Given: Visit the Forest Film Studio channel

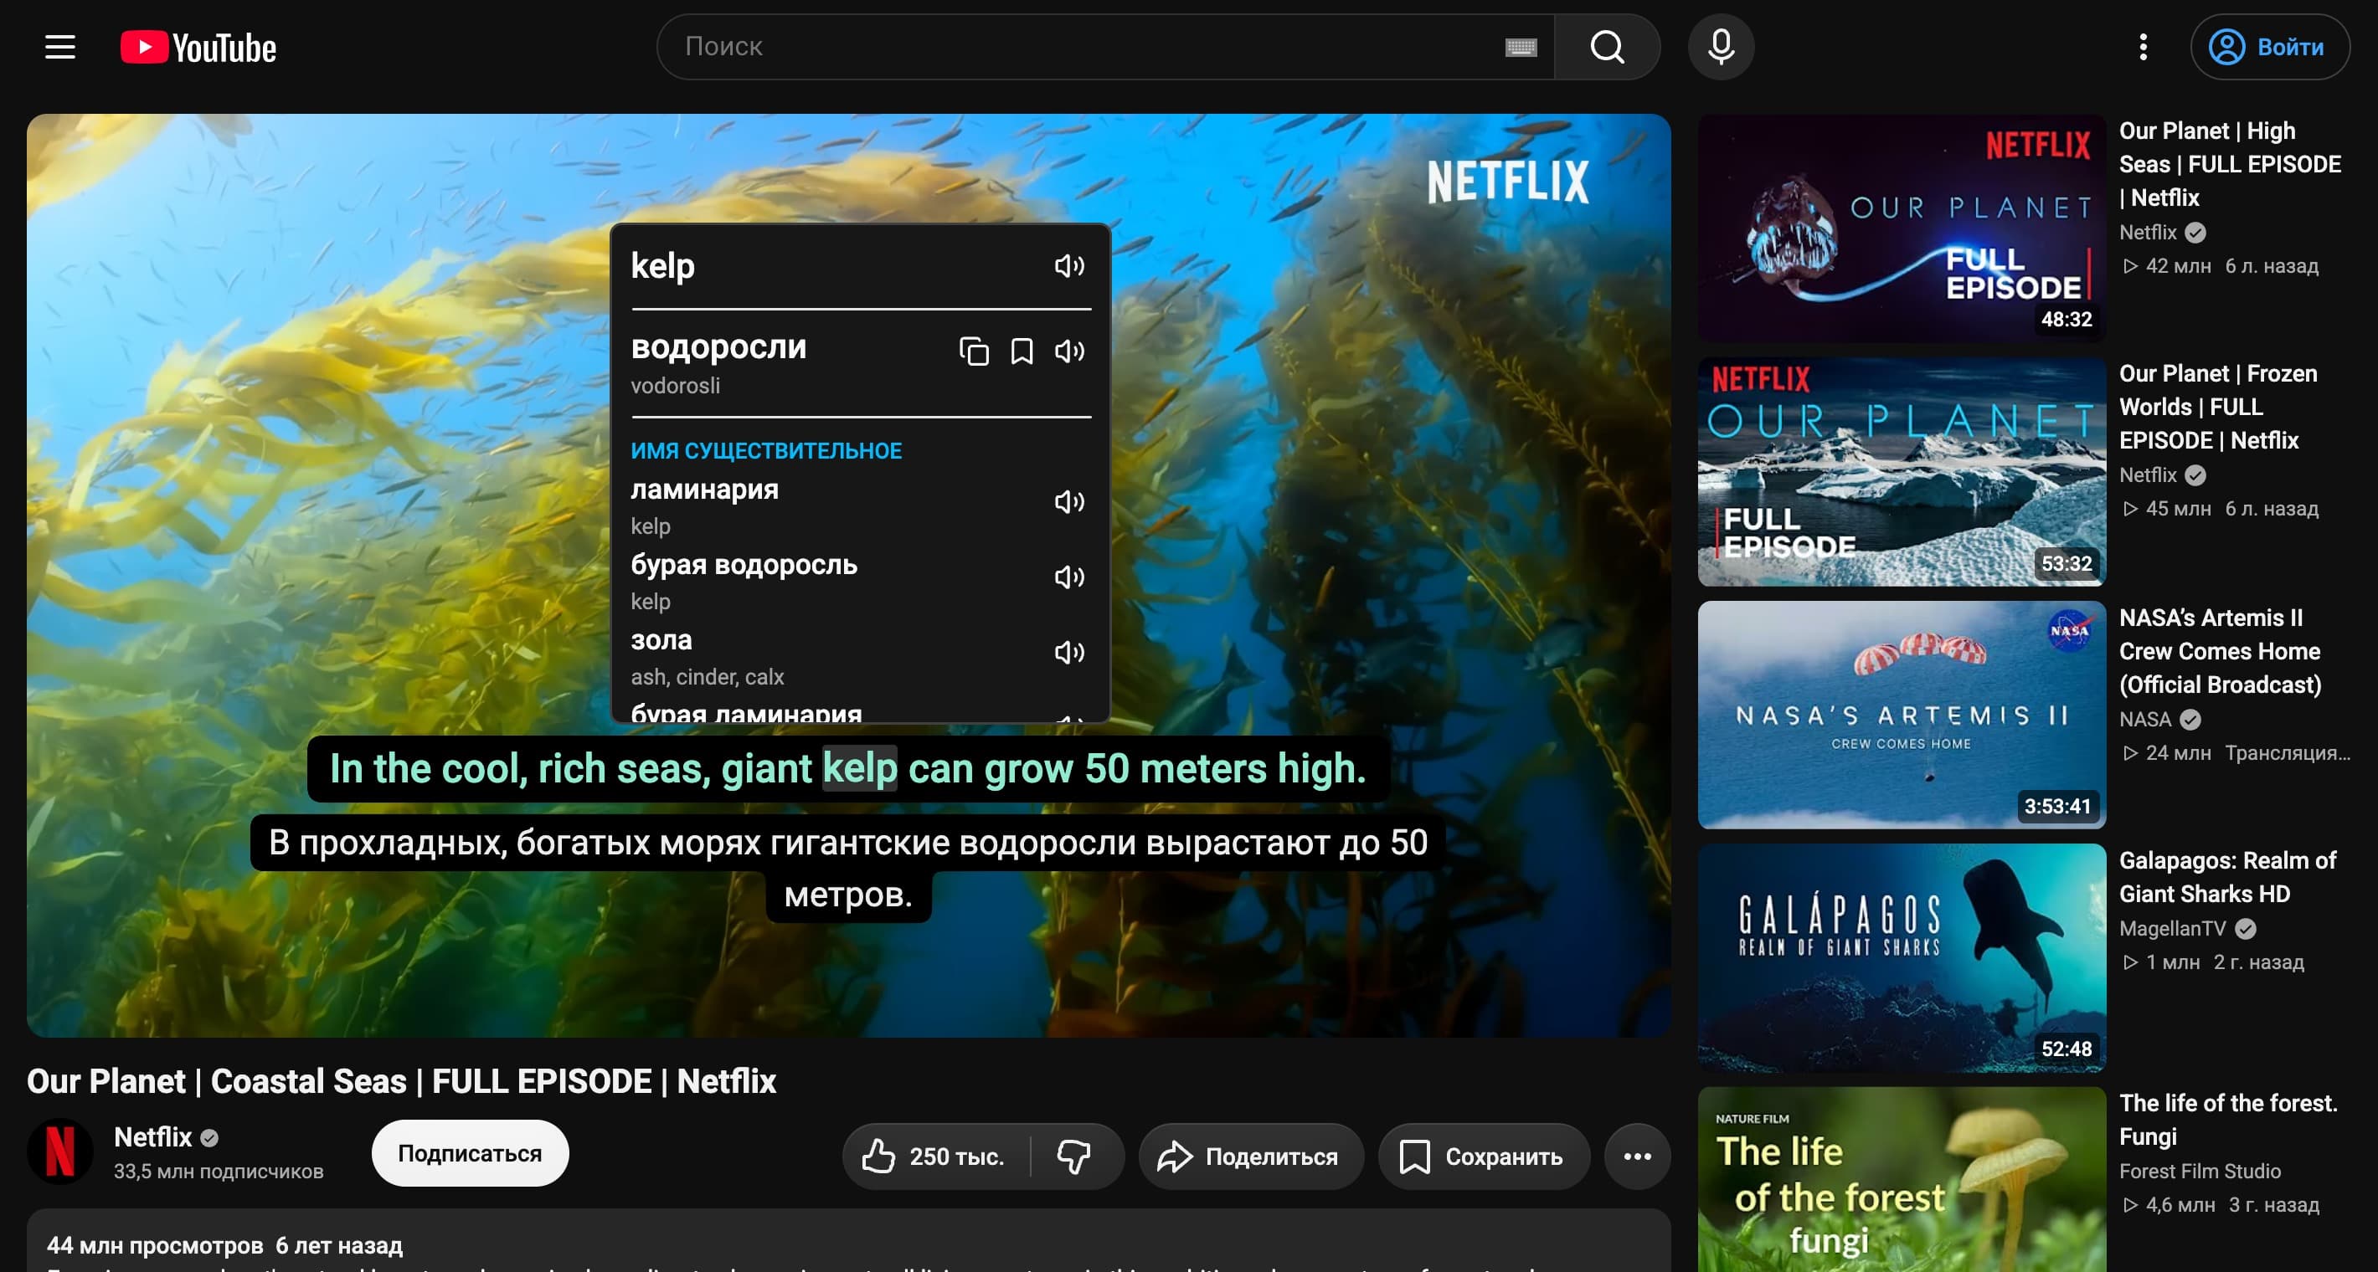Looking at the screenshot, I should click(x=2200, y=1172).
